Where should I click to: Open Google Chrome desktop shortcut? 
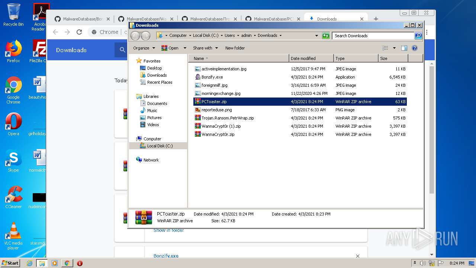pos(13,90)
